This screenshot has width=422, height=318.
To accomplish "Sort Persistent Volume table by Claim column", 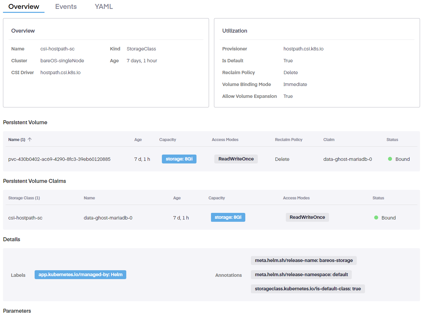I will (x=329, y=140).
